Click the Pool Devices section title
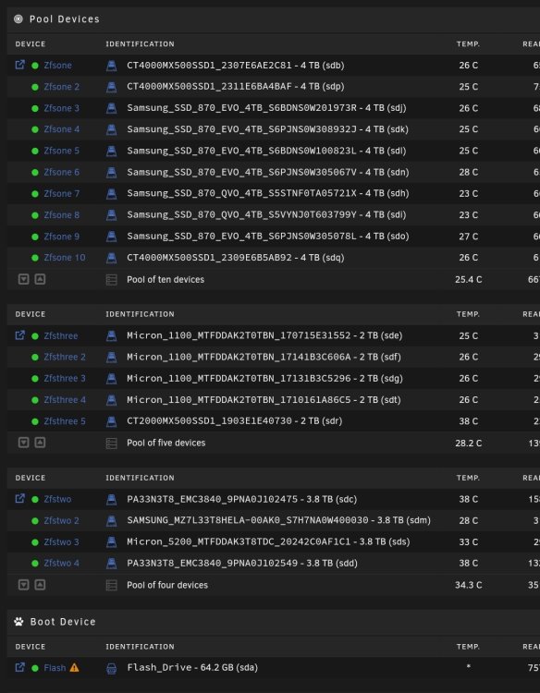This screenshot has width=540, height=693. pyautogui.click(x=65, y=19)
